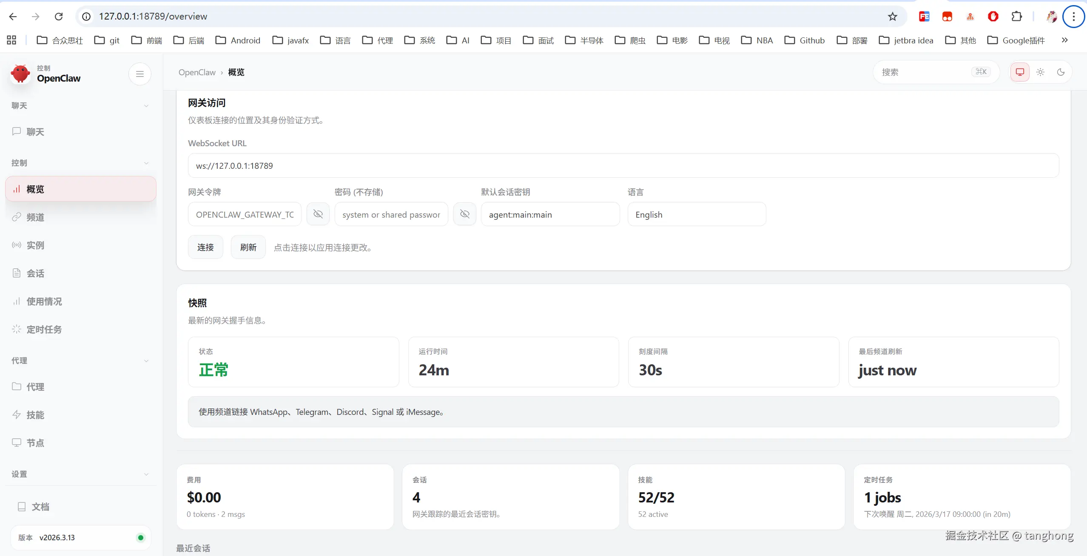
Task: Open the 会话 sessions menu item
Action: coord(35,273)
